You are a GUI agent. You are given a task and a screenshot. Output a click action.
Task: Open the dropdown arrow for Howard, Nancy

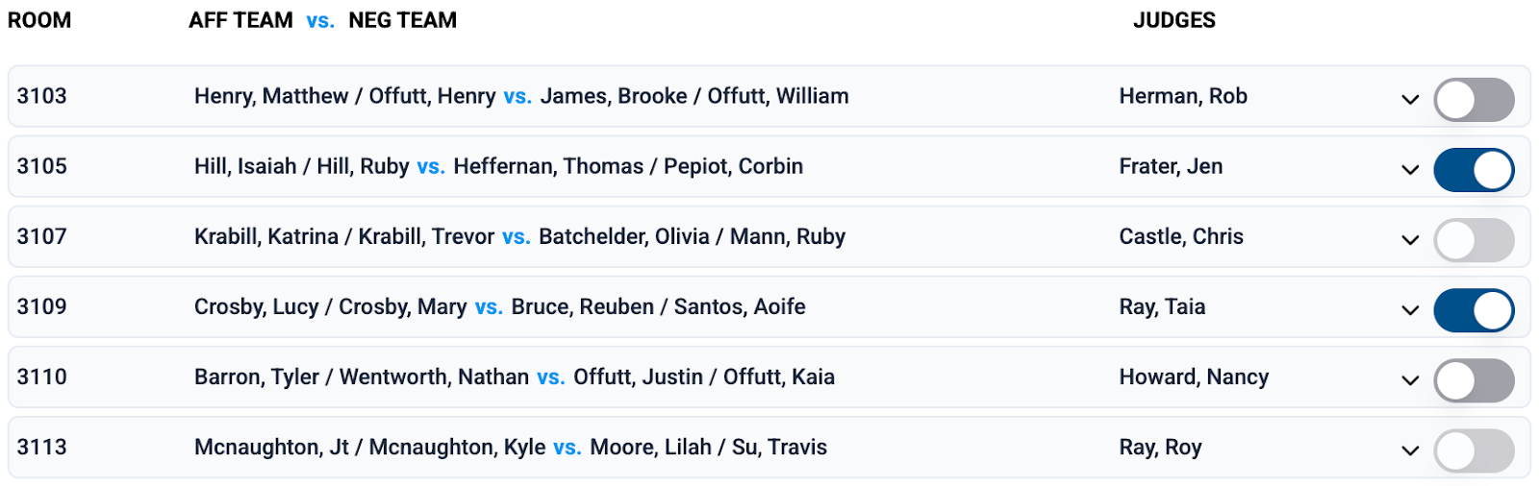(x=1410, y=379)
